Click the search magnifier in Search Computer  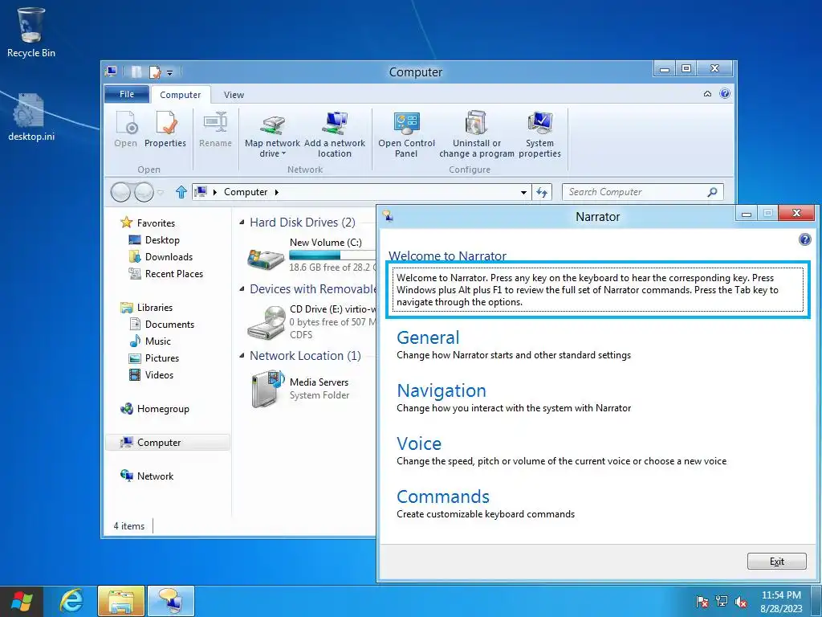click(x=712, y=192)
